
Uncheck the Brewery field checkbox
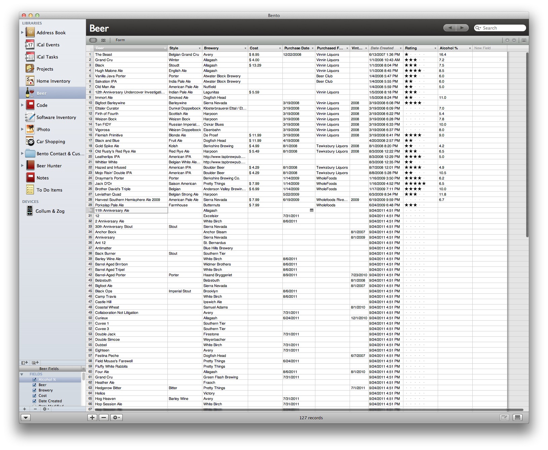click(x=34, y=390)
